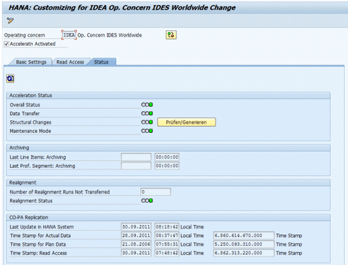Click the Operating concern IDEA field
Image resolution: width=348 pixels, height=265 pixels.
tap(69, 35)
